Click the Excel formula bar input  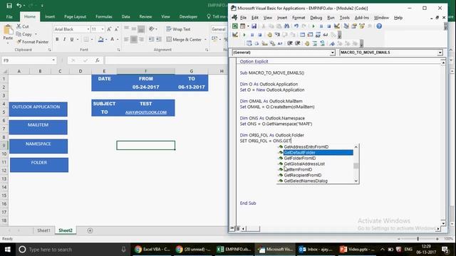point(166,60)
